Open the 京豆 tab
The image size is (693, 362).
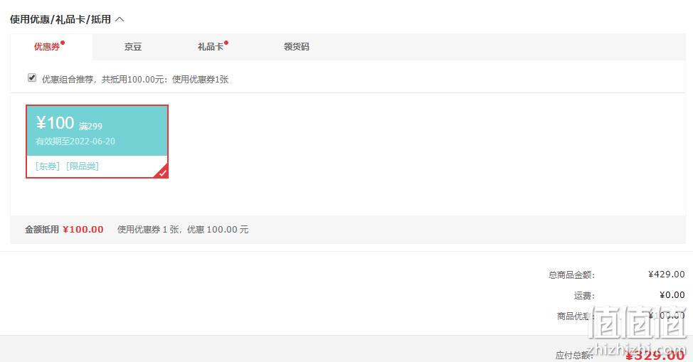[x=132, y=47]
